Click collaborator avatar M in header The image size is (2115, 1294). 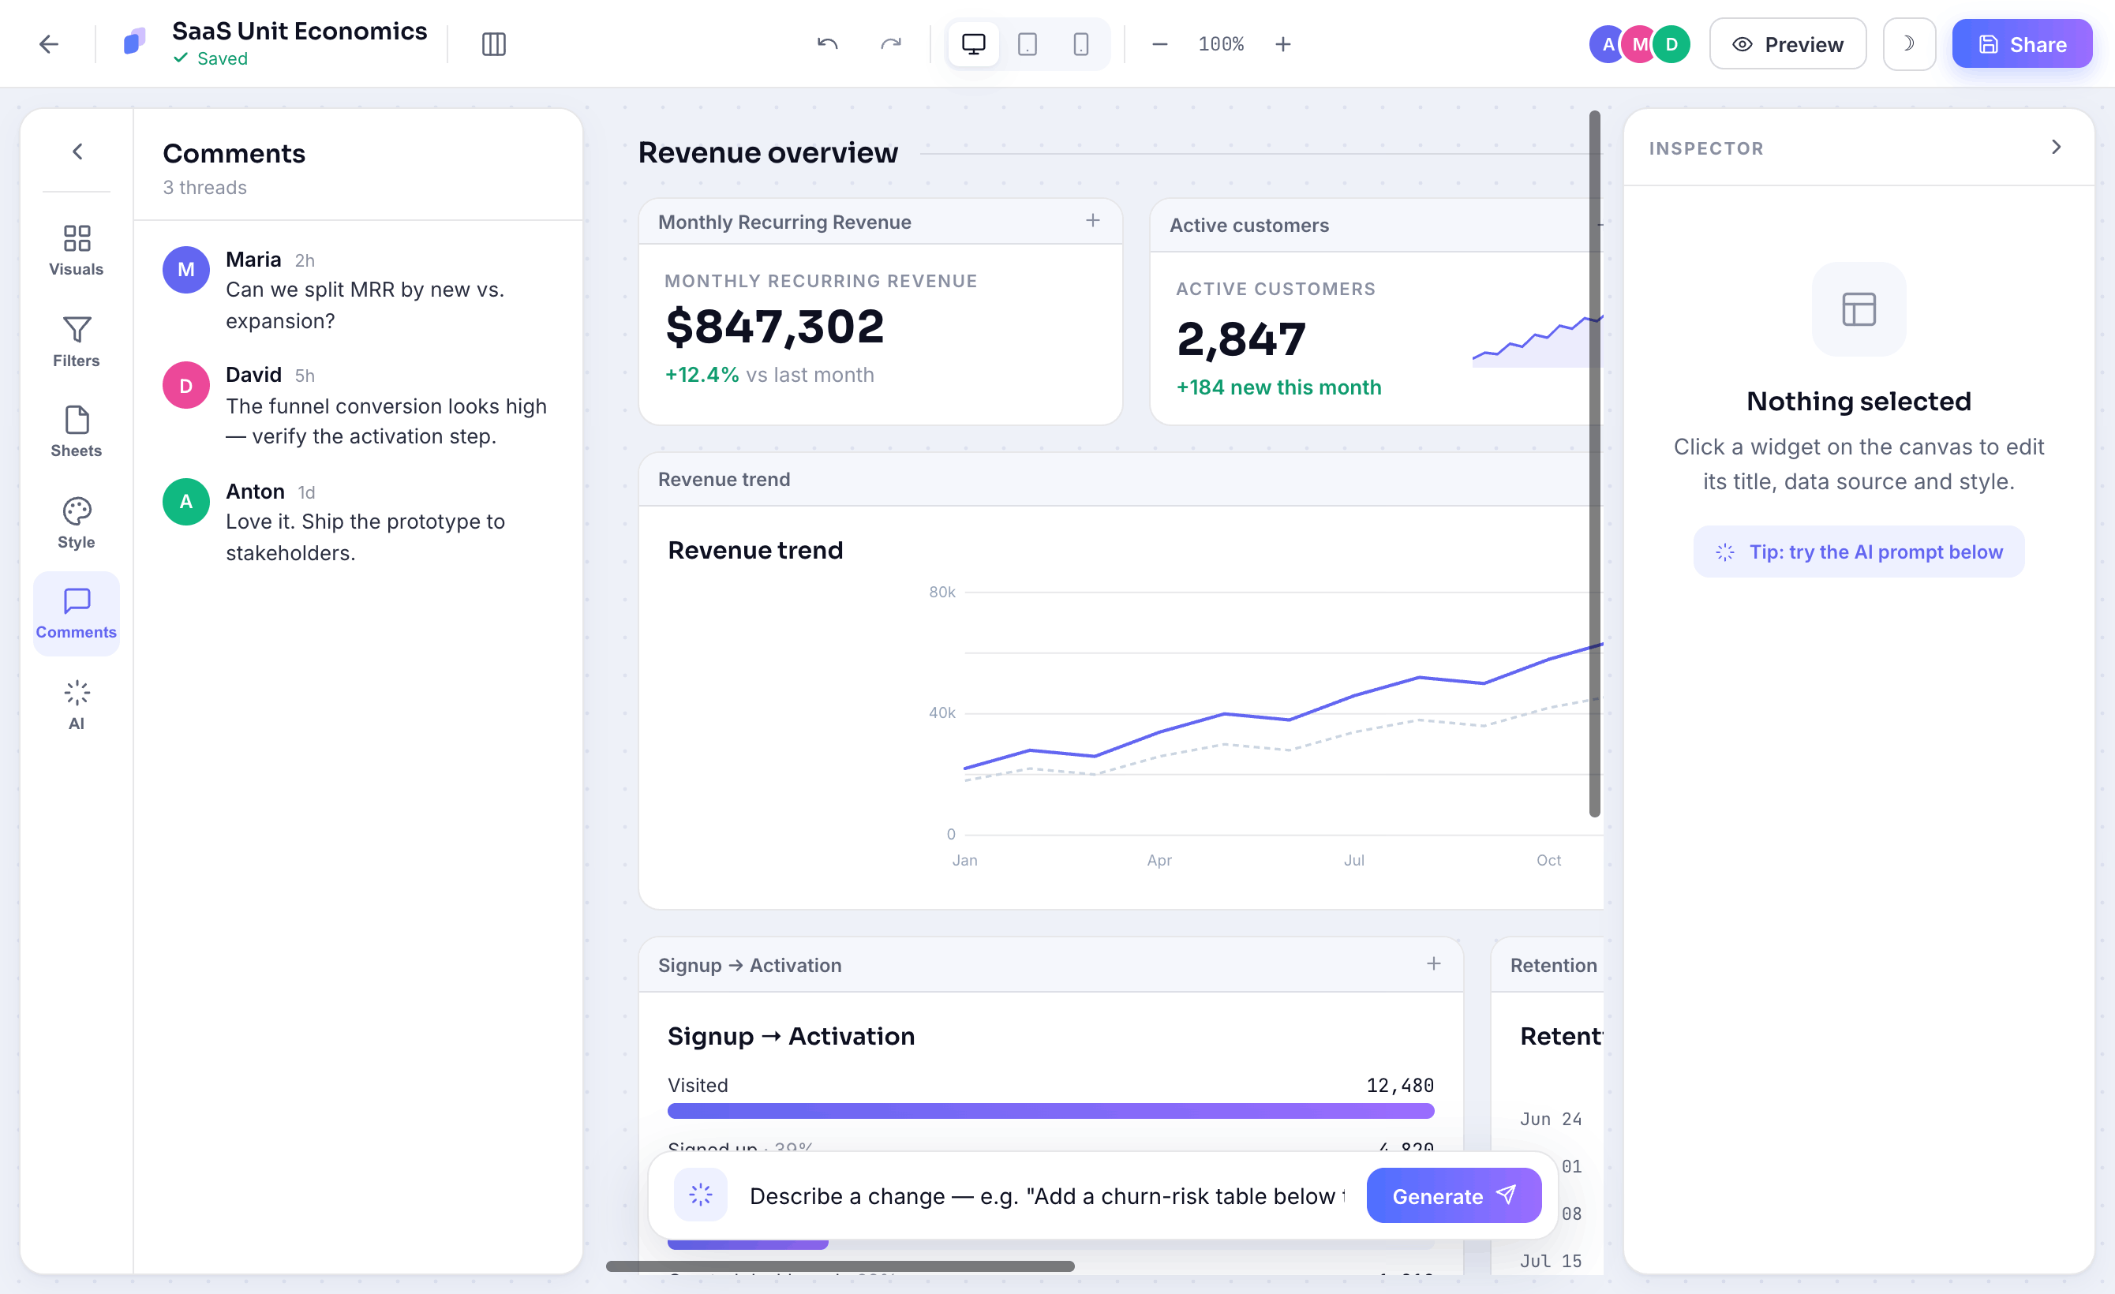1639,43
